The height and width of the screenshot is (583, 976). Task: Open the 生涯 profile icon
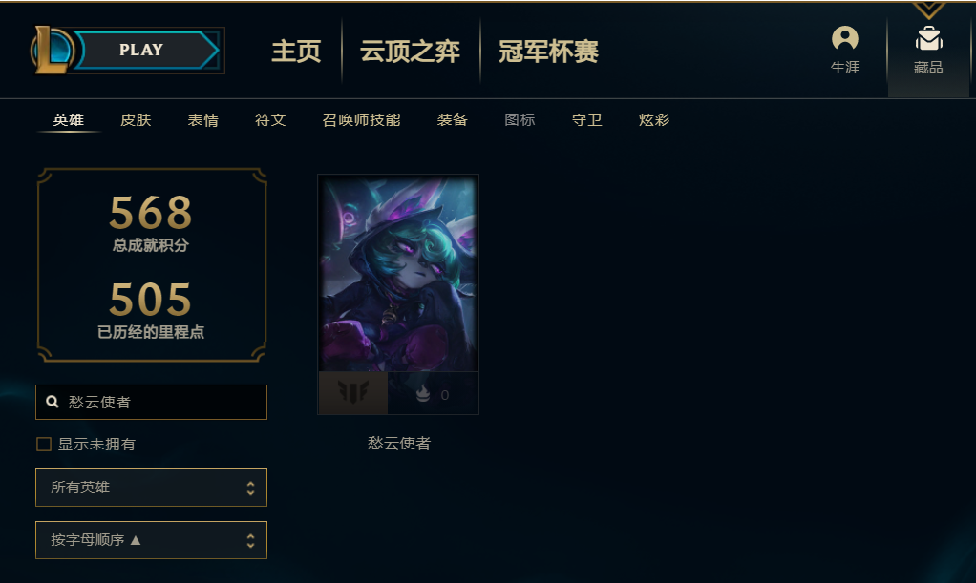[x=844, y=38]
